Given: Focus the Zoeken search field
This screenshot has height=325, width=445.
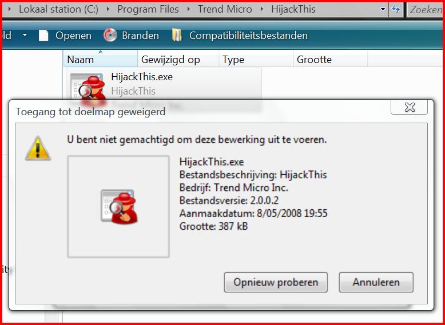Looking at the screenshot, I should [x=425, y=10].
